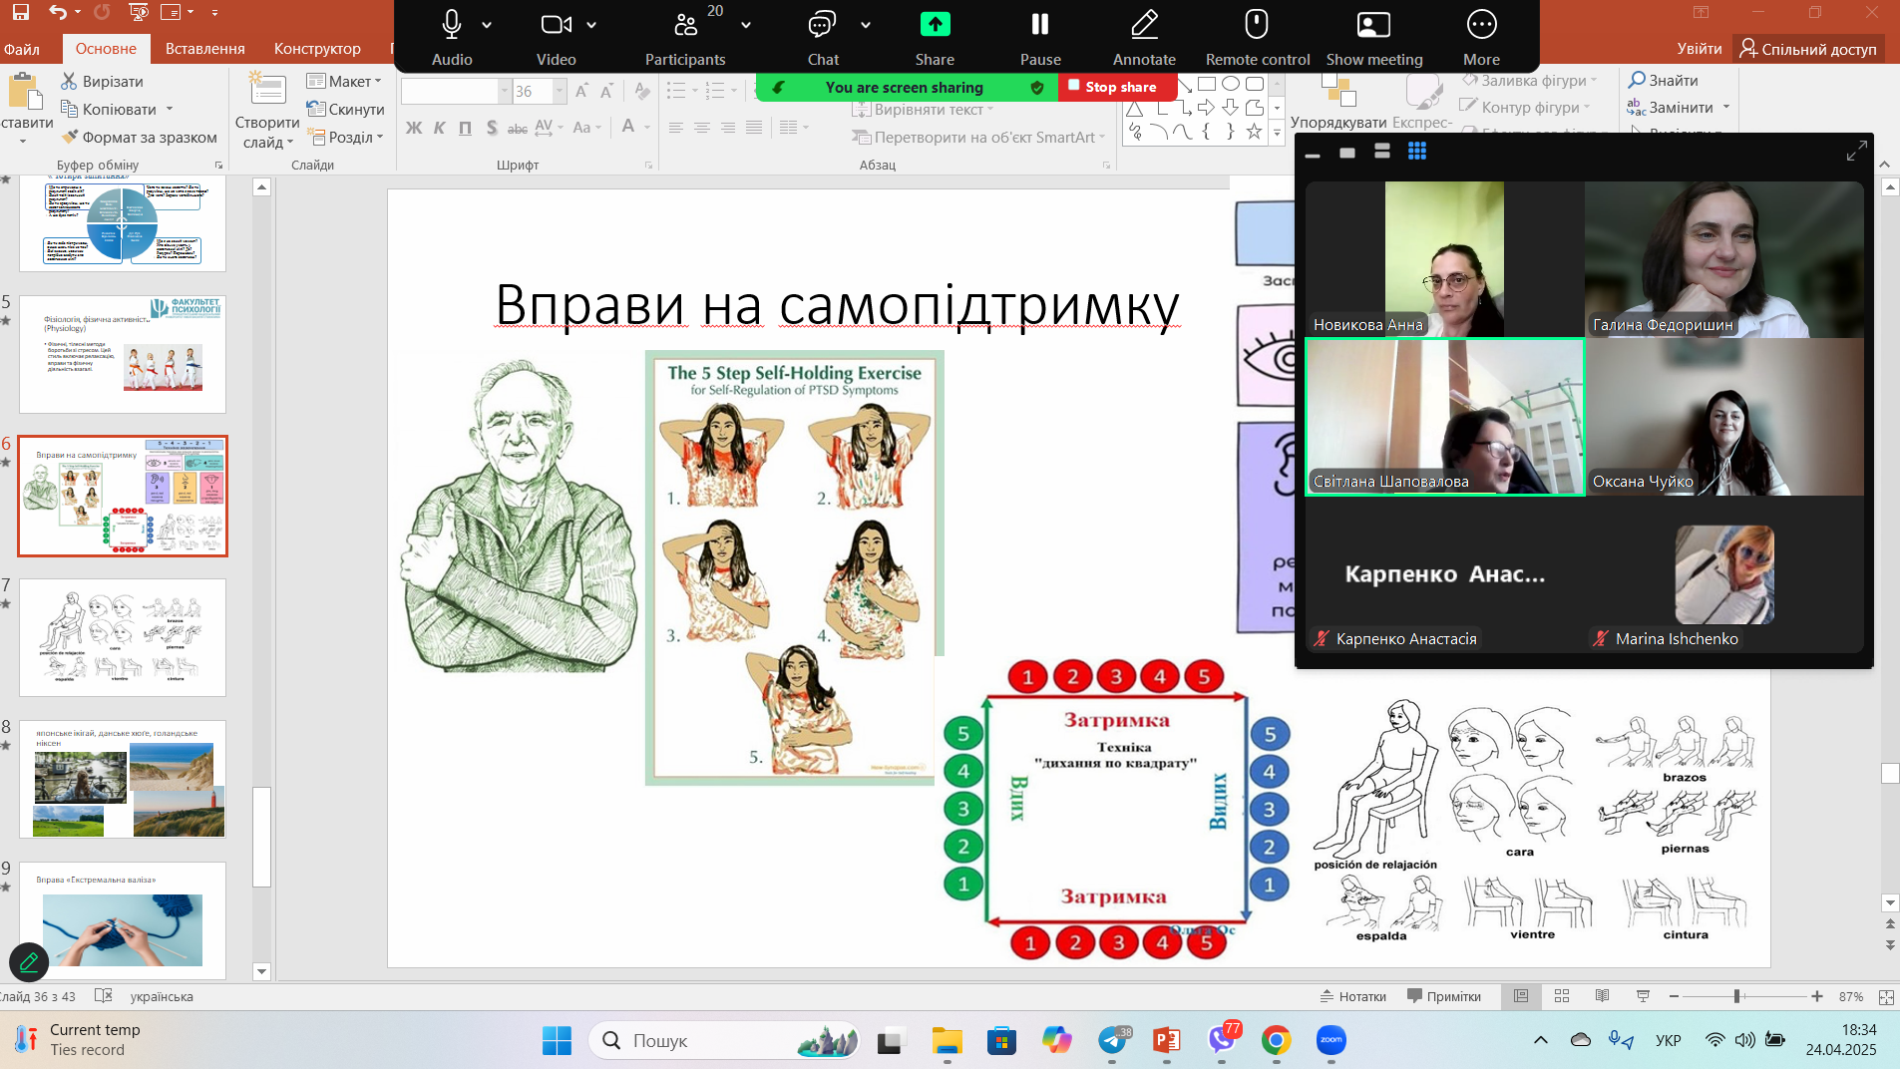Mute the microphone with Audio button

tap(452, 25)
